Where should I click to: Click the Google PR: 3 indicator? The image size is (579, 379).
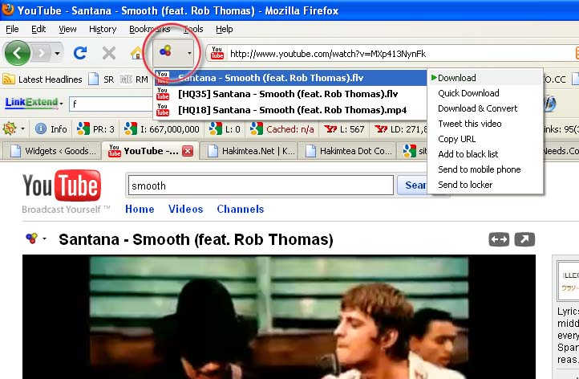[x=95, y=129]
